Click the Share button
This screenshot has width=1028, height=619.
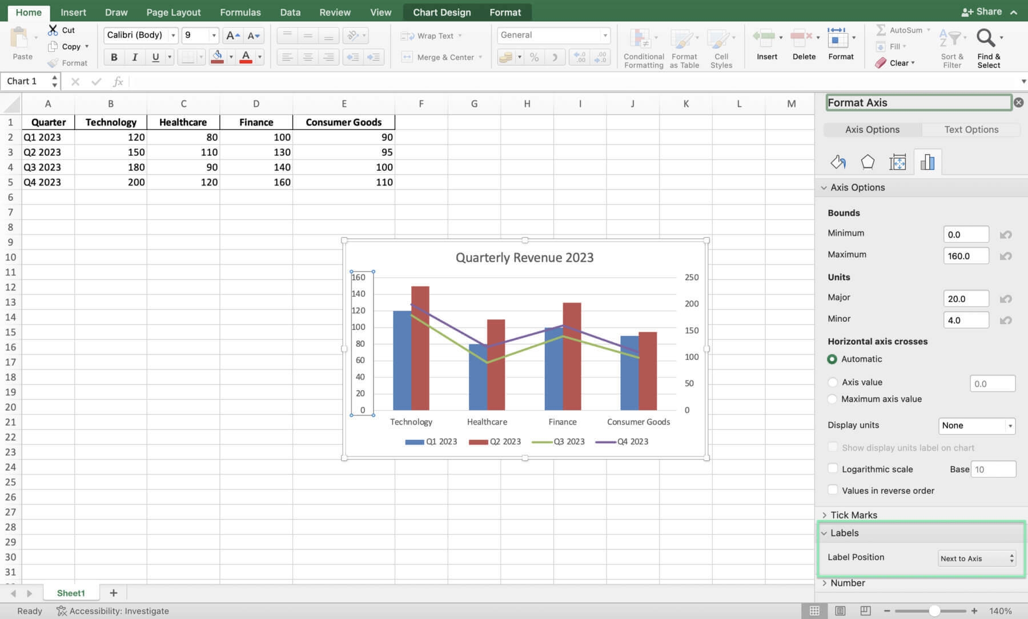(982, 12)
